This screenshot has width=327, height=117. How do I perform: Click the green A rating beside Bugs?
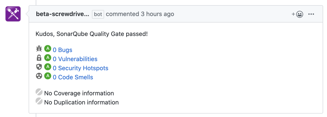(x=48, y=49)
